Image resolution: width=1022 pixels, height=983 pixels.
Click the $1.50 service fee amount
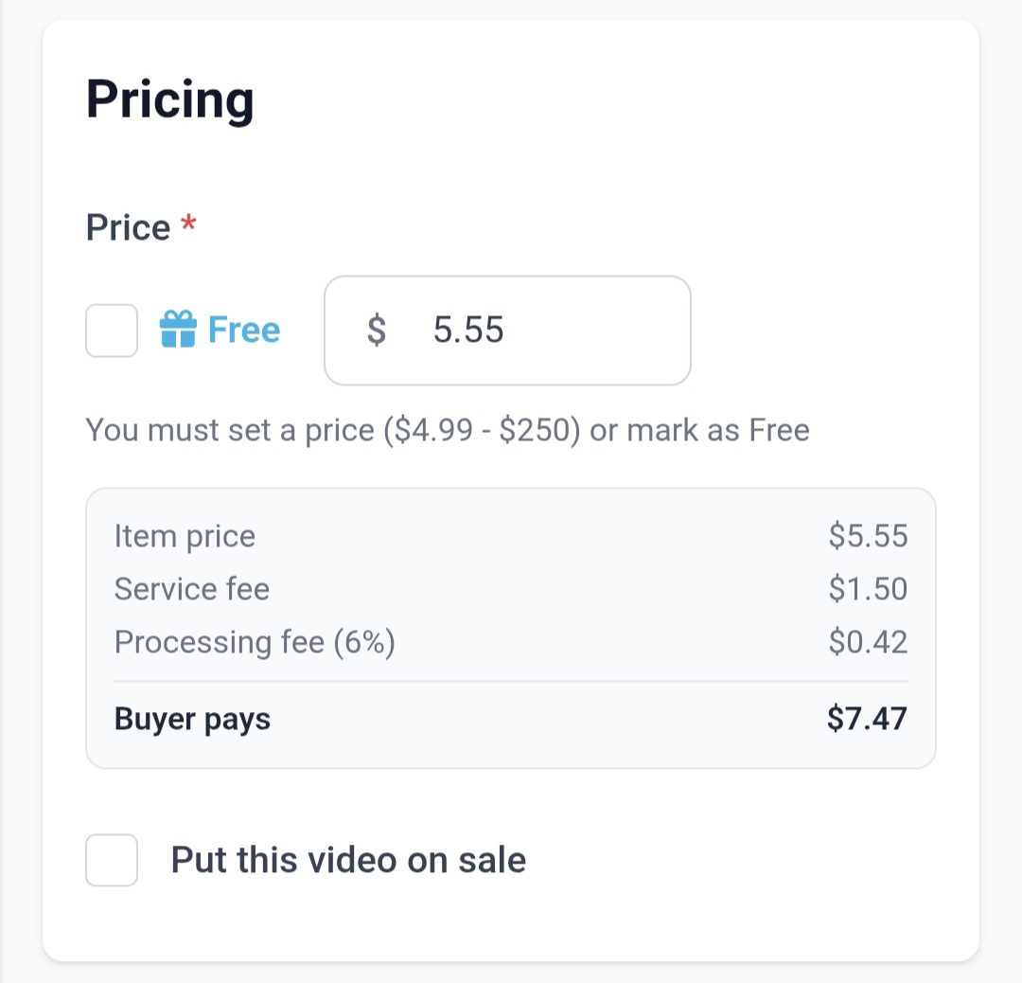(868, 590)
